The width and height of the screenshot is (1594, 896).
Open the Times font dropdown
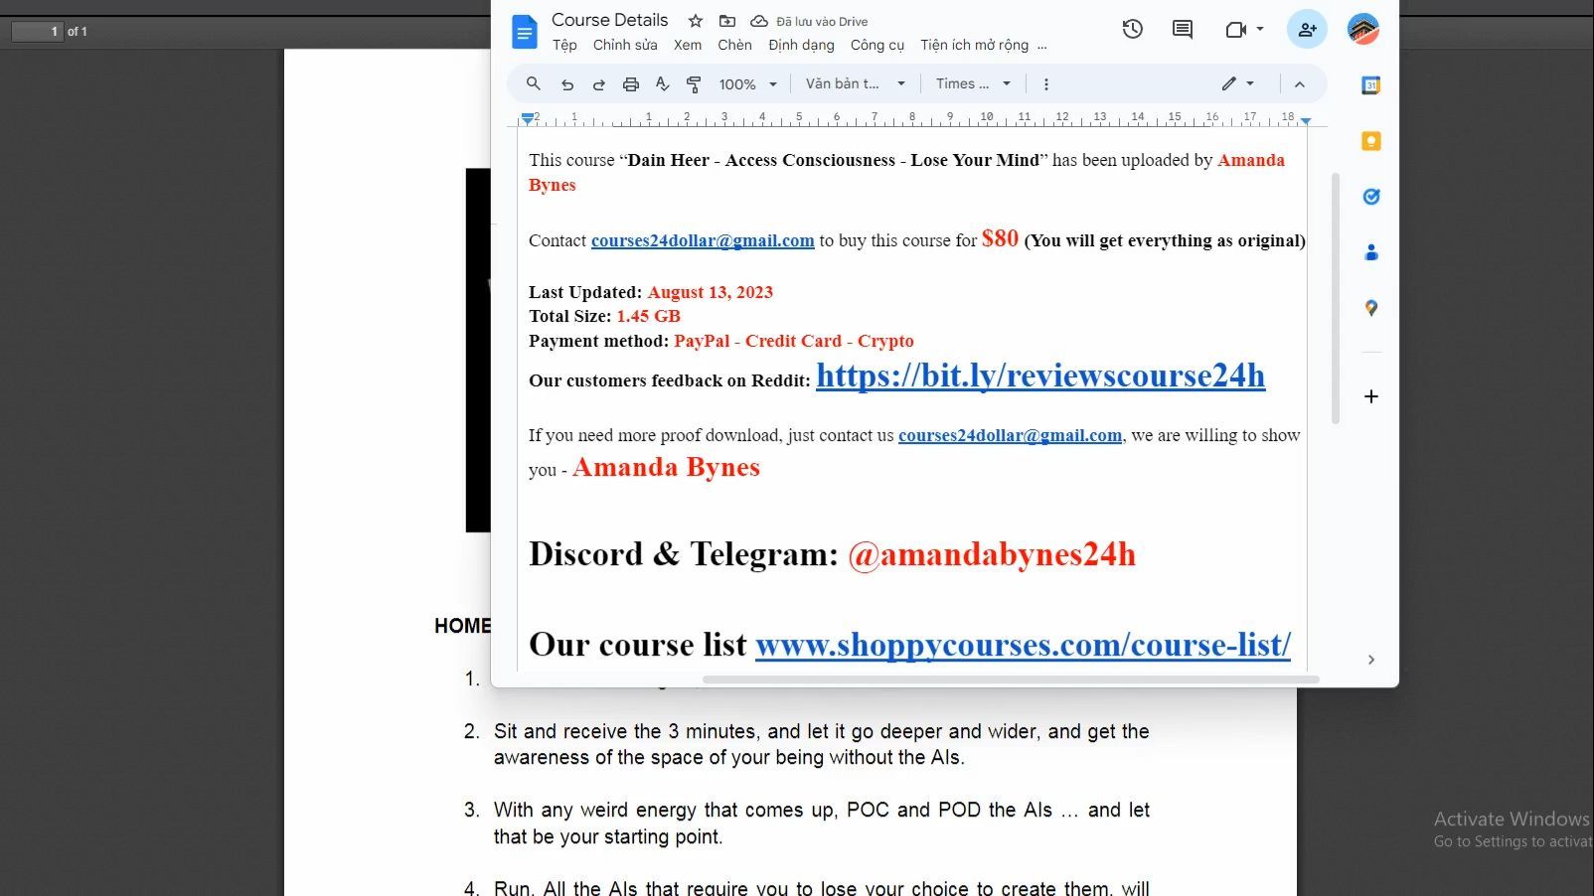click(x=973, y=84)
